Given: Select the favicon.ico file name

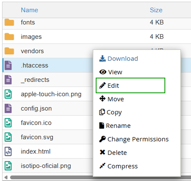Looking at the screenshot, I should pyautogui.click(x=36, y=123).
